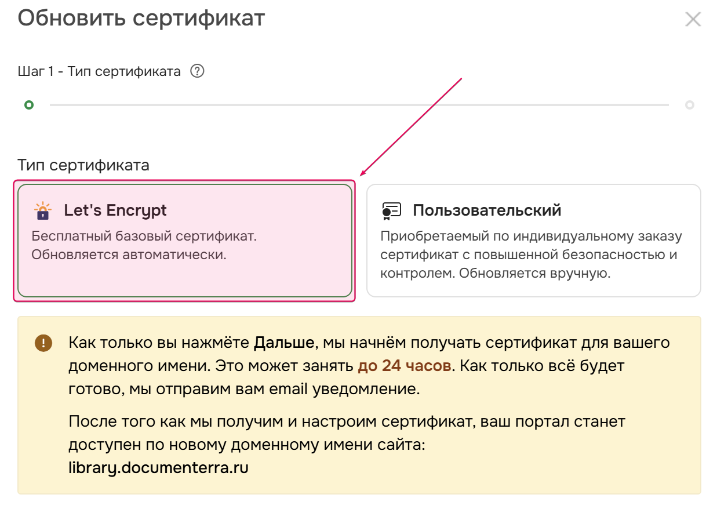Click 'Шаг 1 - Тип сертификата' label
Viewport: 717px width, 509px height.
tap(100, 71)
